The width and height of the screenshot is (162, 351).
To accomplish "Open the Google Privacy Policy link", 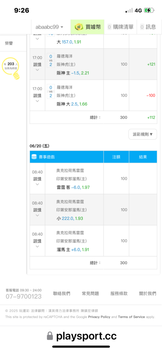I will click(99, 317).
